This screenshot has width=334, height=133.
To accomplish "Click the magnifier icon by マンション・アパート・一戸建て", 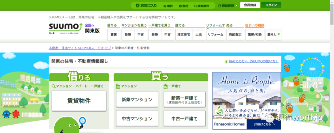I will (54, 86).
